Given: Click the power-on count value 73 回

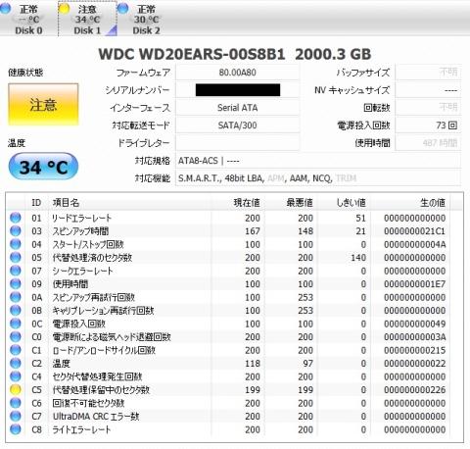Looking at the screenshot, I should (428, 125).
